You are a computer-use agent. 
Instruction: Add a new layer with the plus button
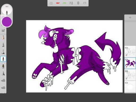click(x=130, y=18)
